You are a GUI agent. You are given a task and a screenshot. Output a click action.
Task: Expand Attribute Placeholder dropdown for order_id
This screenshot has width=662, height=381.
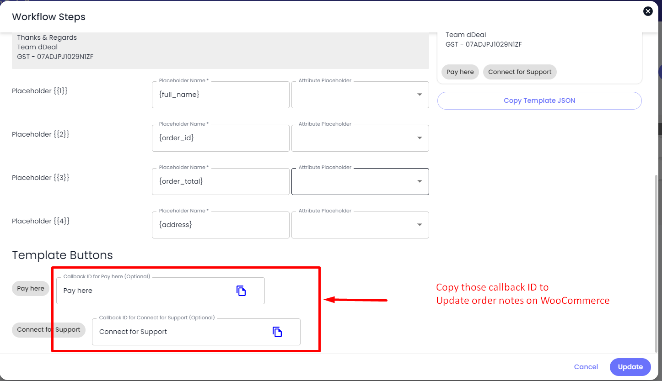[360, 138]
